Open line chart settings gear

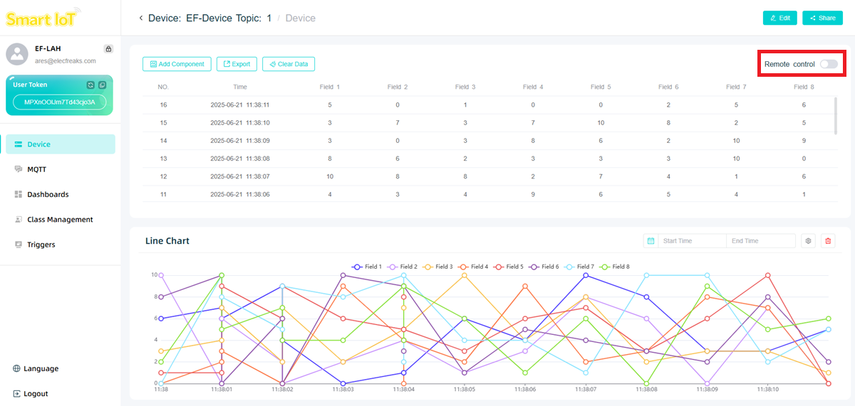(809, 241)
